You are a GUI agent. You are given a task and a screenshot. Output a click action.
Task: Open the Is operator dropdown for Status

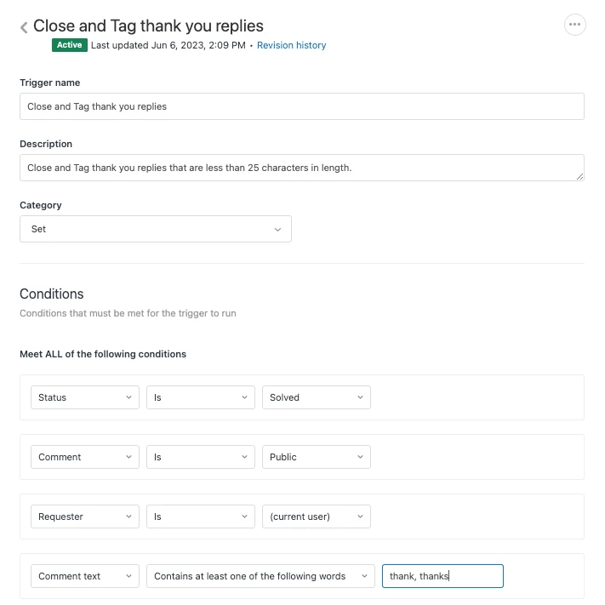click(x=200, y=397)
